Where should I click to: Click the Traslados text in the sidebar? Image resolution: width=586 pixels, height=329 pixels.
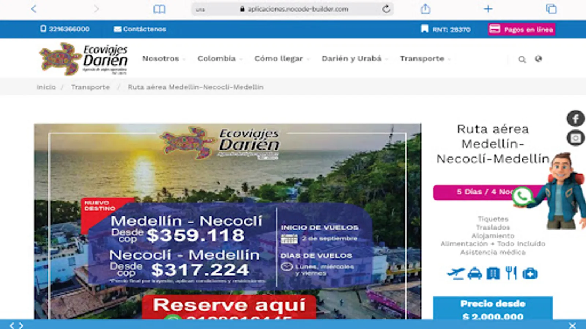493,227
